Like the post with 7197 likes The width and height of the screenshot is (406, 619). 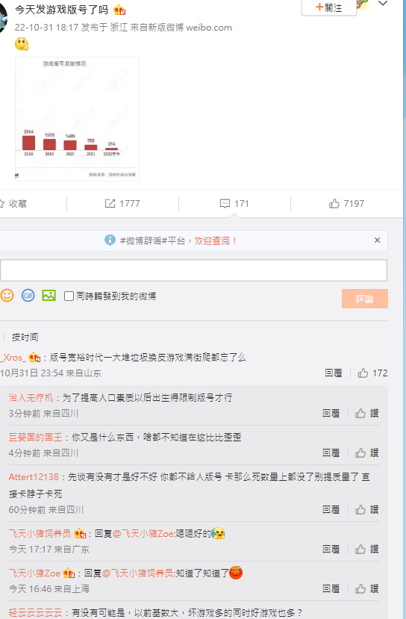(346, 203)
